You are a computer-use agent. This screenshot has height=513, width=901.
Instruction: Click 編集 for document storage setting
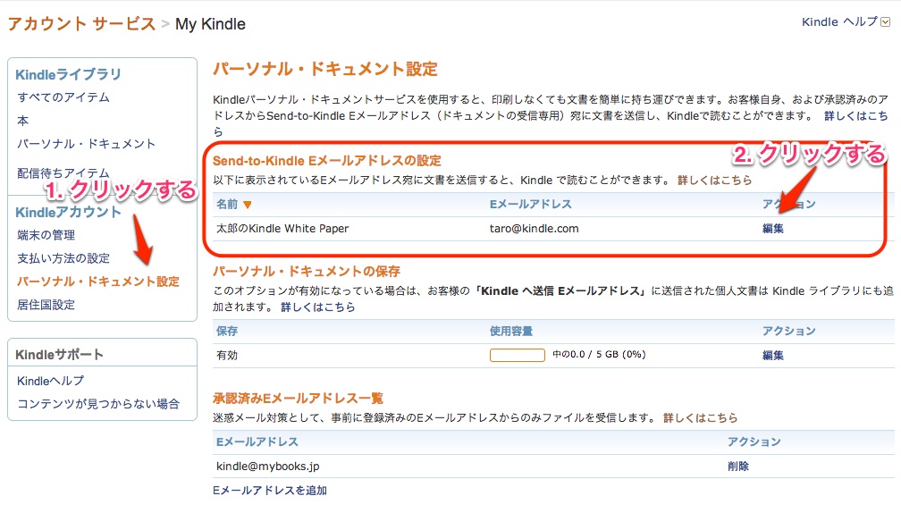[773, 355]
